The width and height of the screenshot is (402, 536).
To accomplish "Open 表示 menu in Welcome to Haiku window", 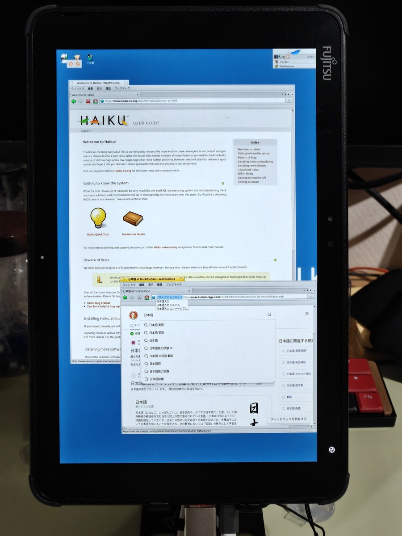I will point(99,89).
